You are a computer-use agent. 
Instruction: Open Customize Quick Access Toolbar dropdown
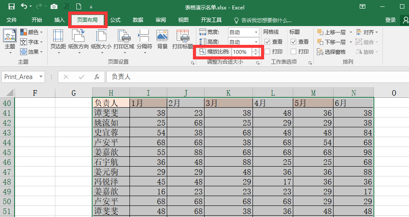[x=91, y=7]
